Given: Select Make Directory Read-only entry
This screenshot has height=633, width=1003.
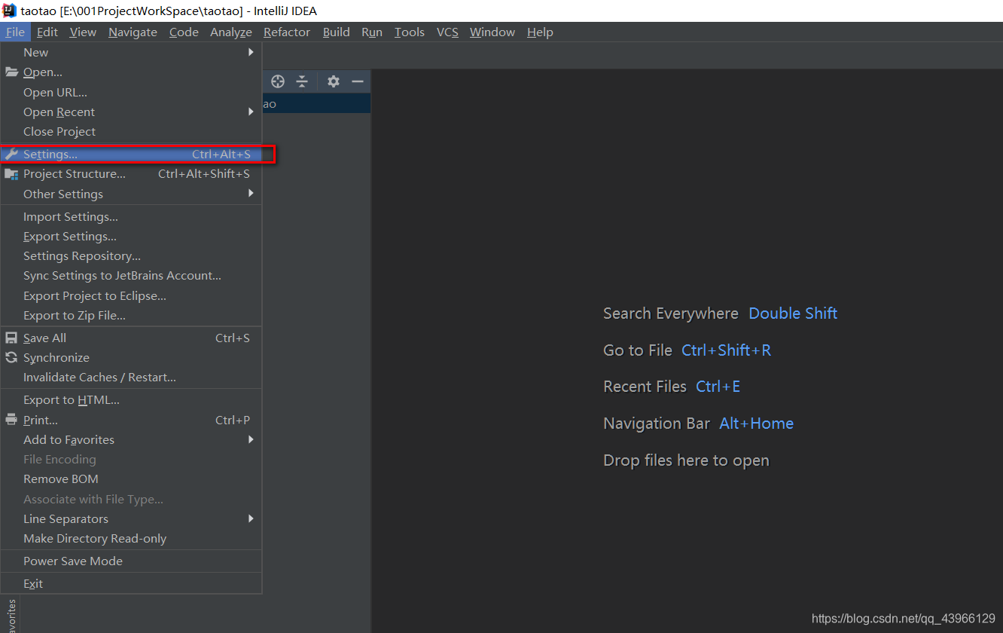Looking at the screenshot, I should [131, 538].
